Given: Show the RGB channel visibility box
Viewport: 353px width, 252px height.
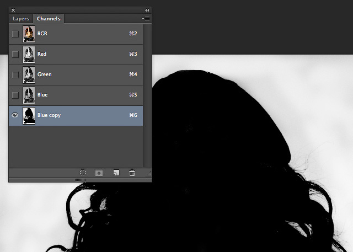Looking at the screenshot, I should pos(15,34).
